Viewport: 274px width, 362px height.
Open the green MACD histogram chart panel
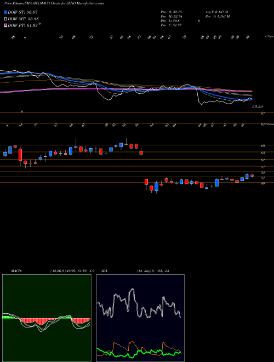(47, 318)
